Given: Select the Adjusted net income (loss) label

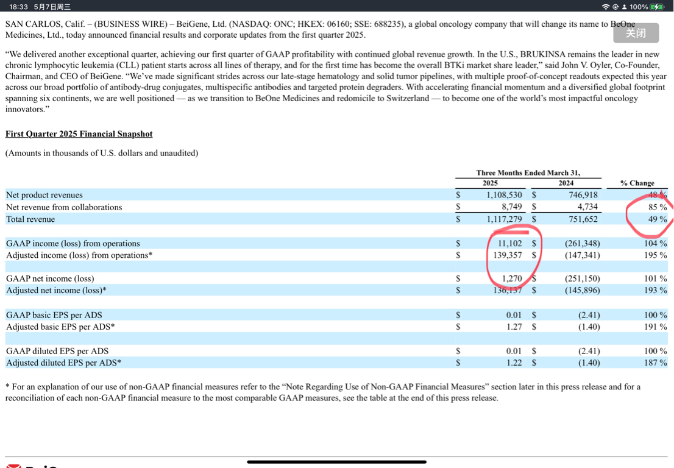Looking at the screenshot, I should click(56, 291).
